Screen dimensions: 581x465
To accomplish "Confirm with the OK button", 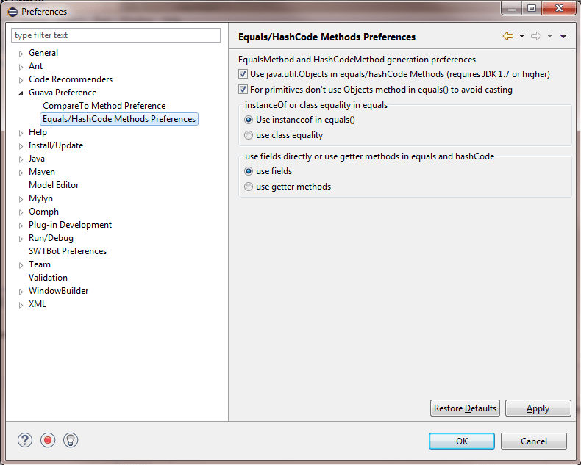I will (462, 441).
